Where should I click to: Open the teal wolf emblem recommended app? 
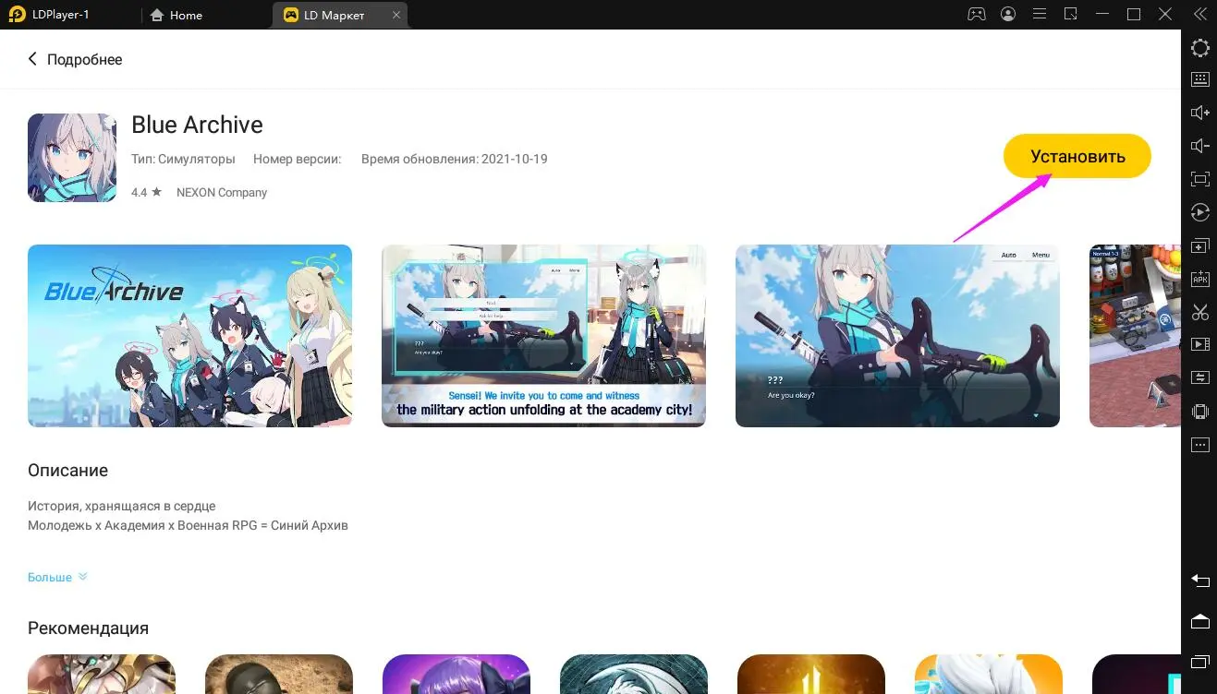click(x=634, y=674)
